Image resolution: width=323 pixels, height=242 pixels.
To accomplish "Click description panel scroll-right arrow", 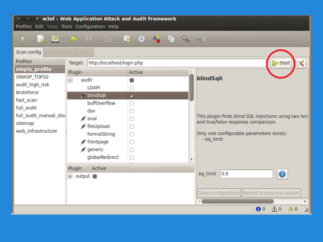I will (x=305, y=201).
